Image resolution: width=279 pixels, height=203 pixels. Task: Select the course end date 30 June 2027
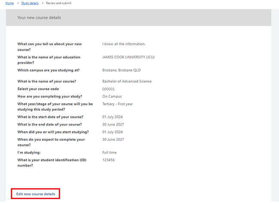pos(113,124)
